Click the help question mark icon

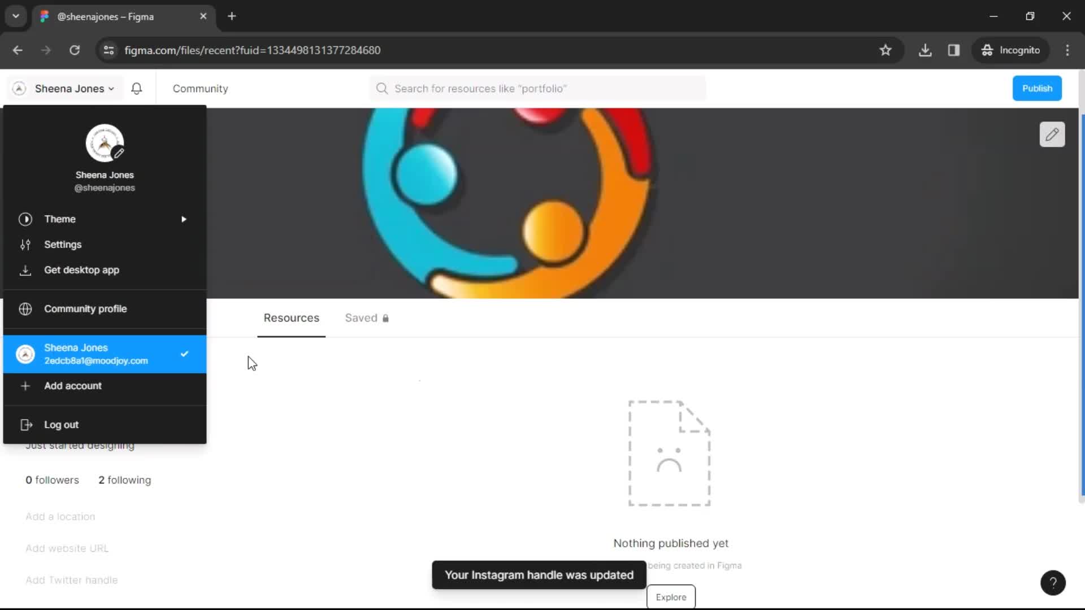click(1053, 582)
